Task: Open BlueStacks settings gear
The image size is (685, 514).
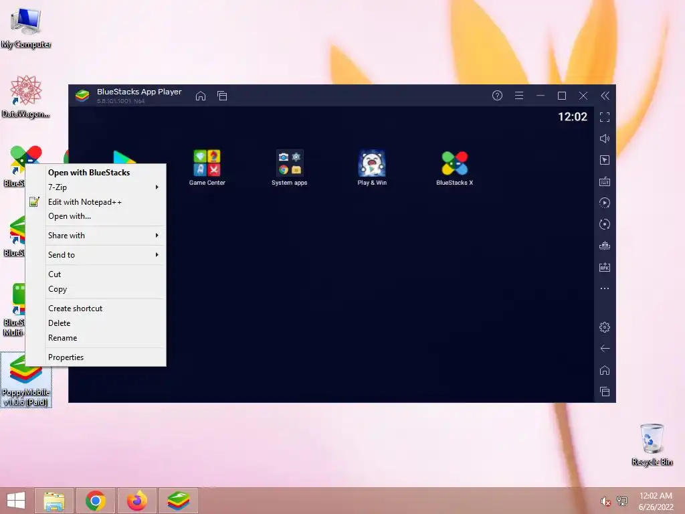Action: coord(605,327)
